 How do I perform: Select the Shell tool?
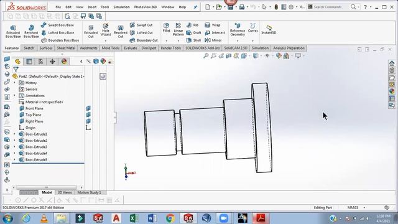pos(193,40)
